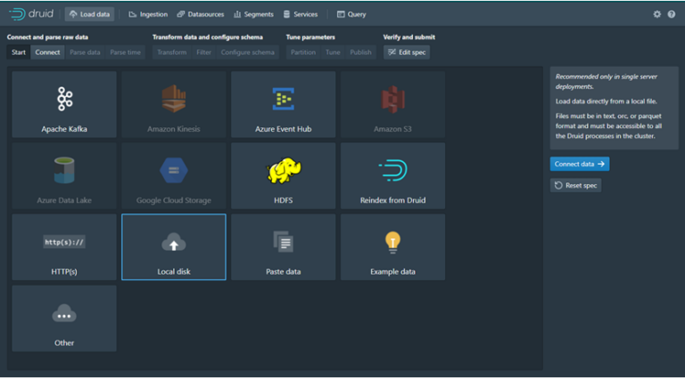The height and width of the screenshot is (379, 685).
Task: Switch to the Segments view
Action: tap(254, 14)
